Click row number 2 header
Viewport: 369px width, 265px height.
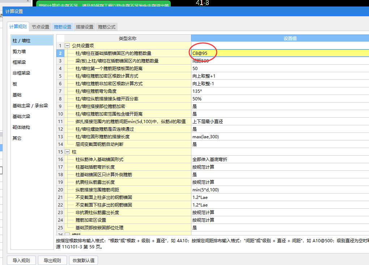(x=60, y=53)
